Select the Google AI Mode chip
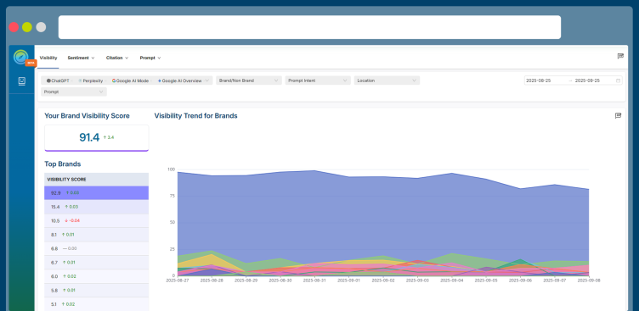This screenshot has width=639, height=311. [131, 81]
